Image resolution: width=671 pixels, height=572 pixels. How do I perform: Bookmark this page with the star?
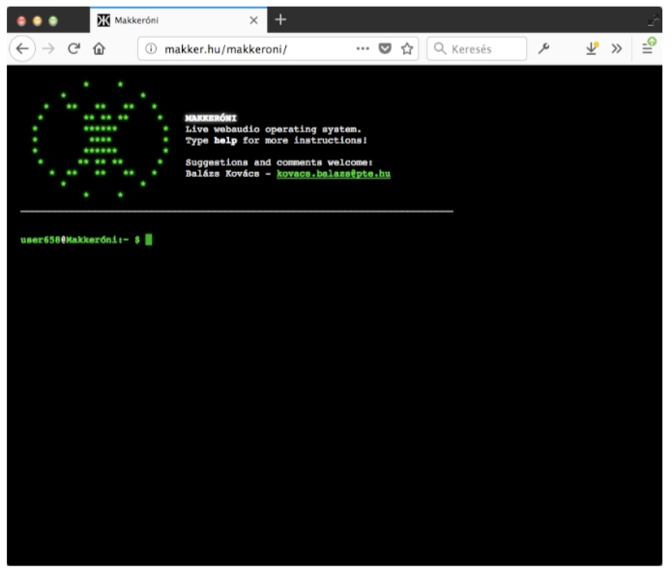coord(407,48)
